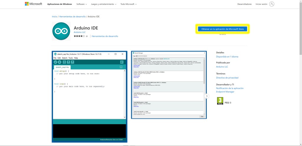Click the star rating for Arduino IDE
Viewport: 302px width, 146px height.
click(x=79, y=36)
